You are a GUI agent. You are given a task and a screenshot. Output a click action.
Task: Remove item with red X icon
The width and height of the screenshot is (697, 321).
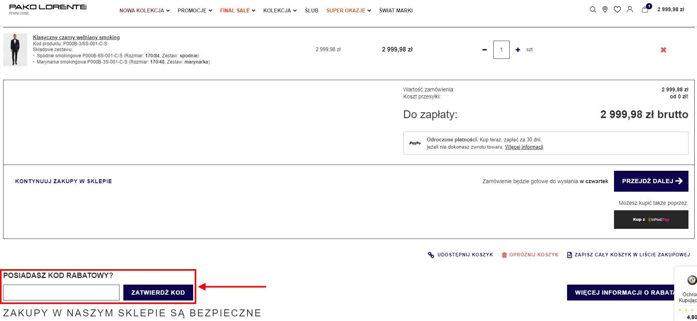tap(663, 50)
